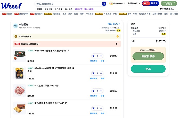Remove 美心 原味蛋卷 via 移除
This screenshot has height=118, width=178.
pos(102,113)
